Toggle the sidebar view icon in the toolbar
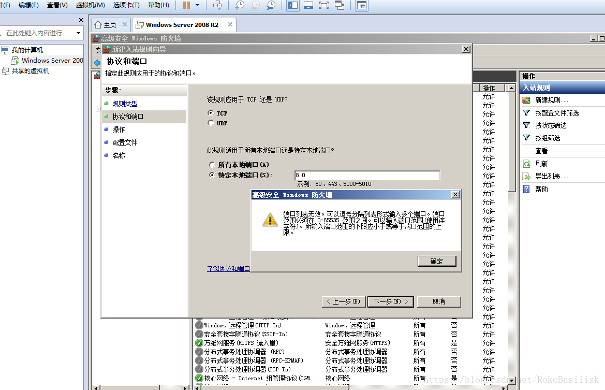Viewport: 605px width, 390px height. [293, 5]
